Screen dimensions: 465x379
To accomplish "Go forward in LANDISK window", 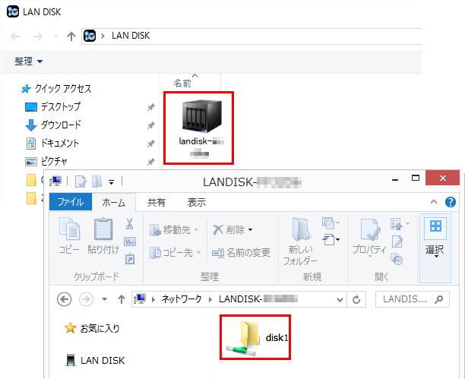I will 86,299.
